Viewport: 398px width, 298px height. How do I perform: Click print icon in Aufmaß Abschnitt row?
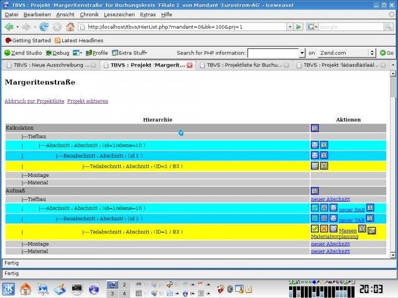tap(333, 208)
